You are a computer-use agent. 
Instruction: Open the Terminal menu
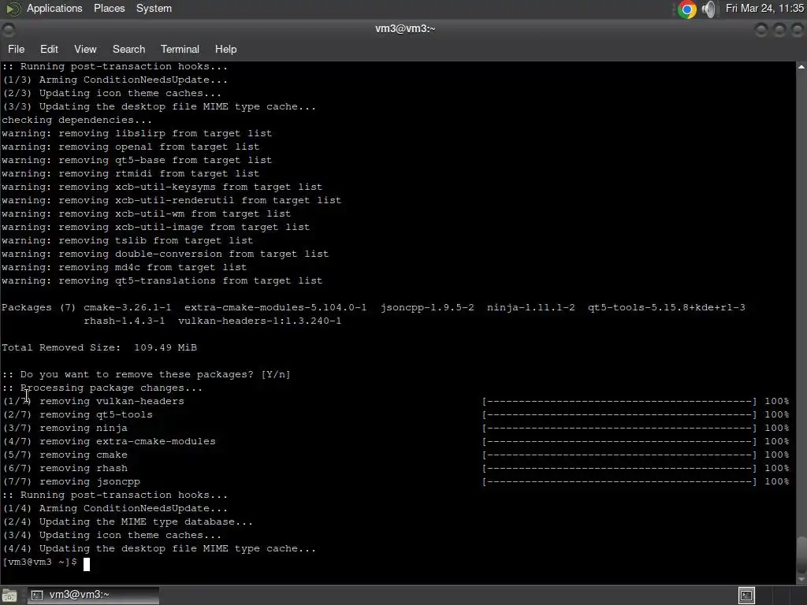tap(180, 49)
